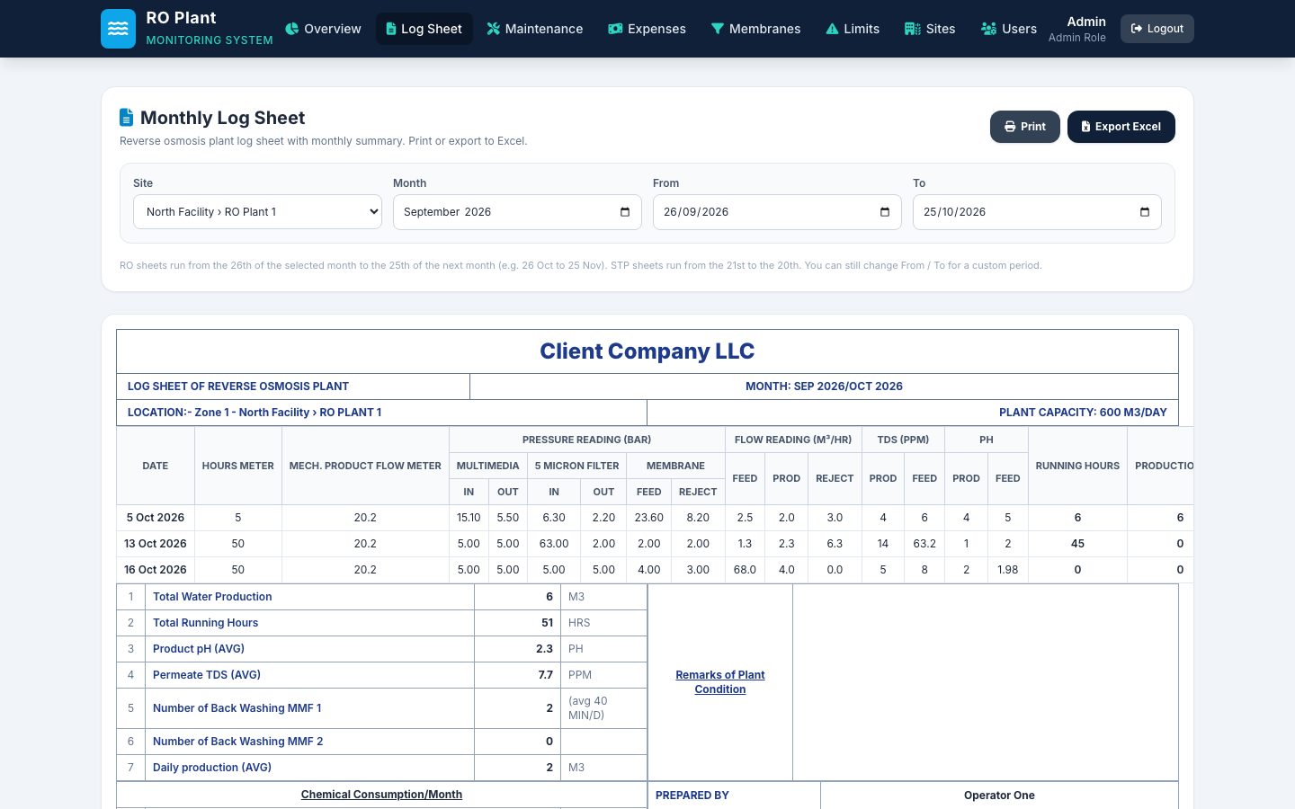Click the Chemical Consumption/Month heading

[381, 795]
